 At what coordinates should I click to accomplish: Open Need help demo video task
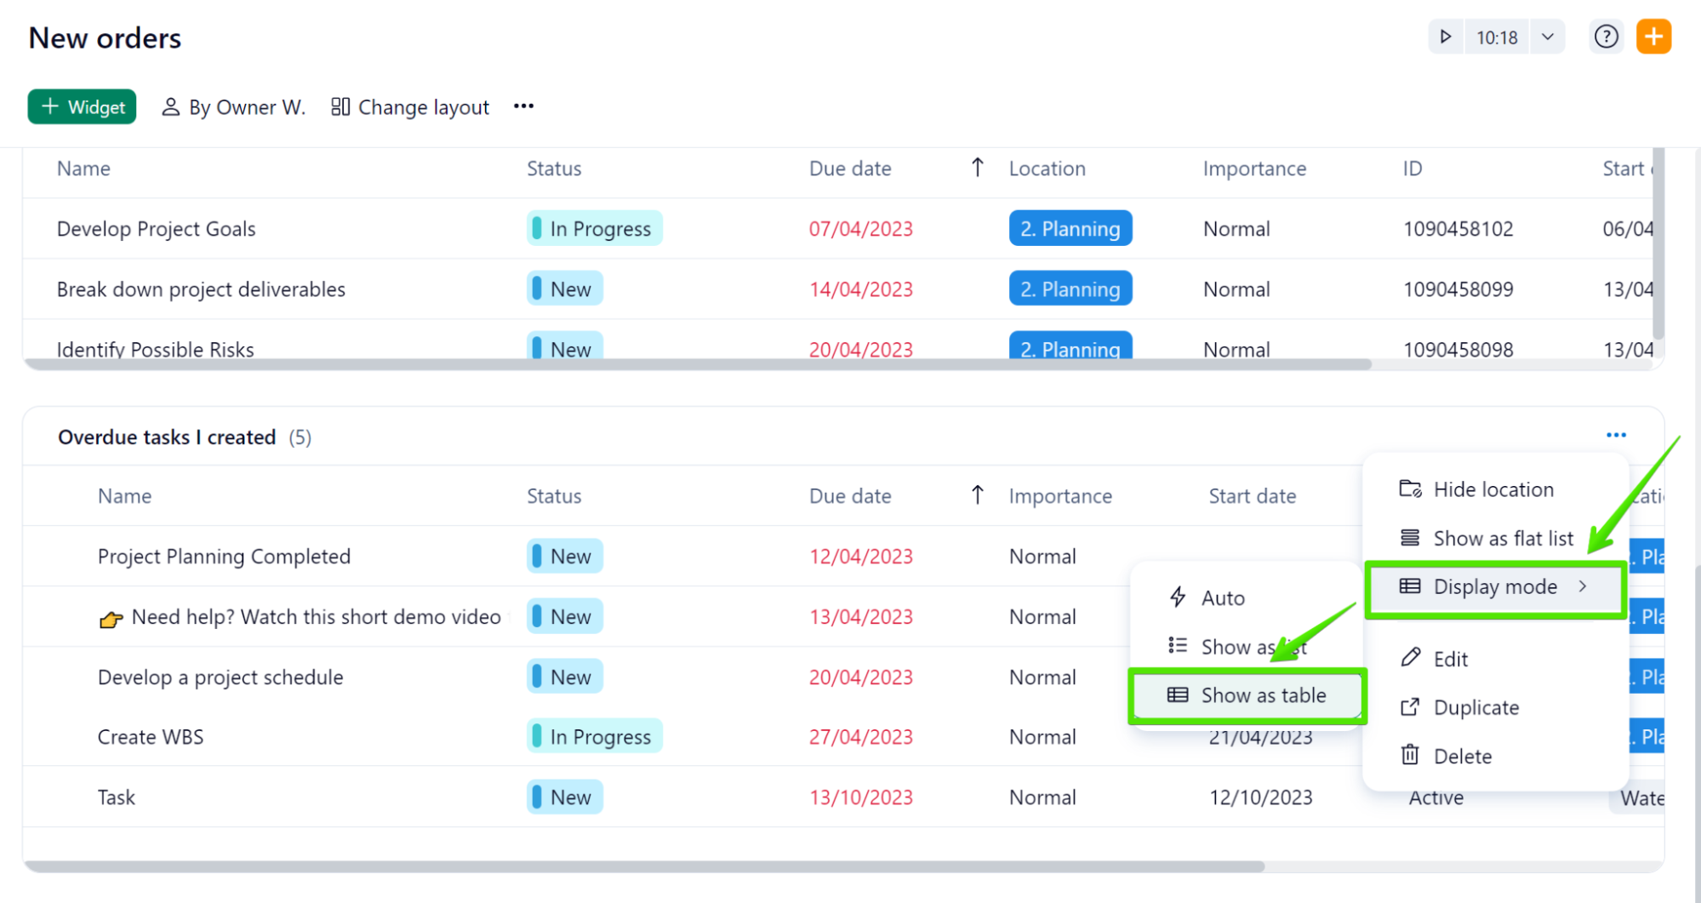point(317,617)
